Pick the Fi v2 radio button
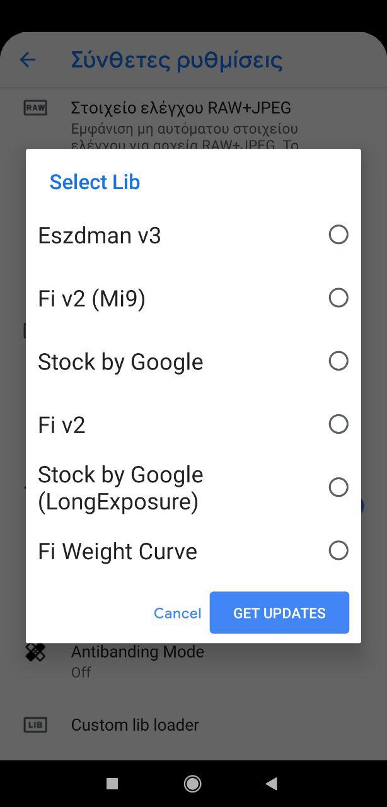This screenshot has width=387, height=807. click(x=338, y=424)
